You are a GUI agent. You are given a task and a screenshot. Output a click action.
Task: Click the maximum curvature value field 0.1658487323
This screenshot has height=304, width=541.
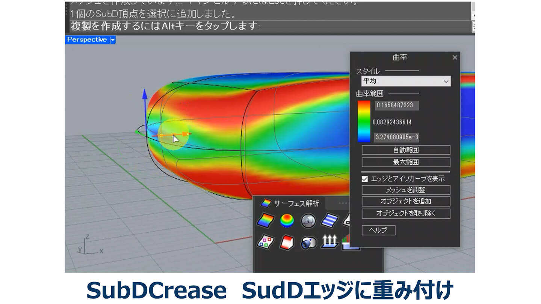click(397, 105)
